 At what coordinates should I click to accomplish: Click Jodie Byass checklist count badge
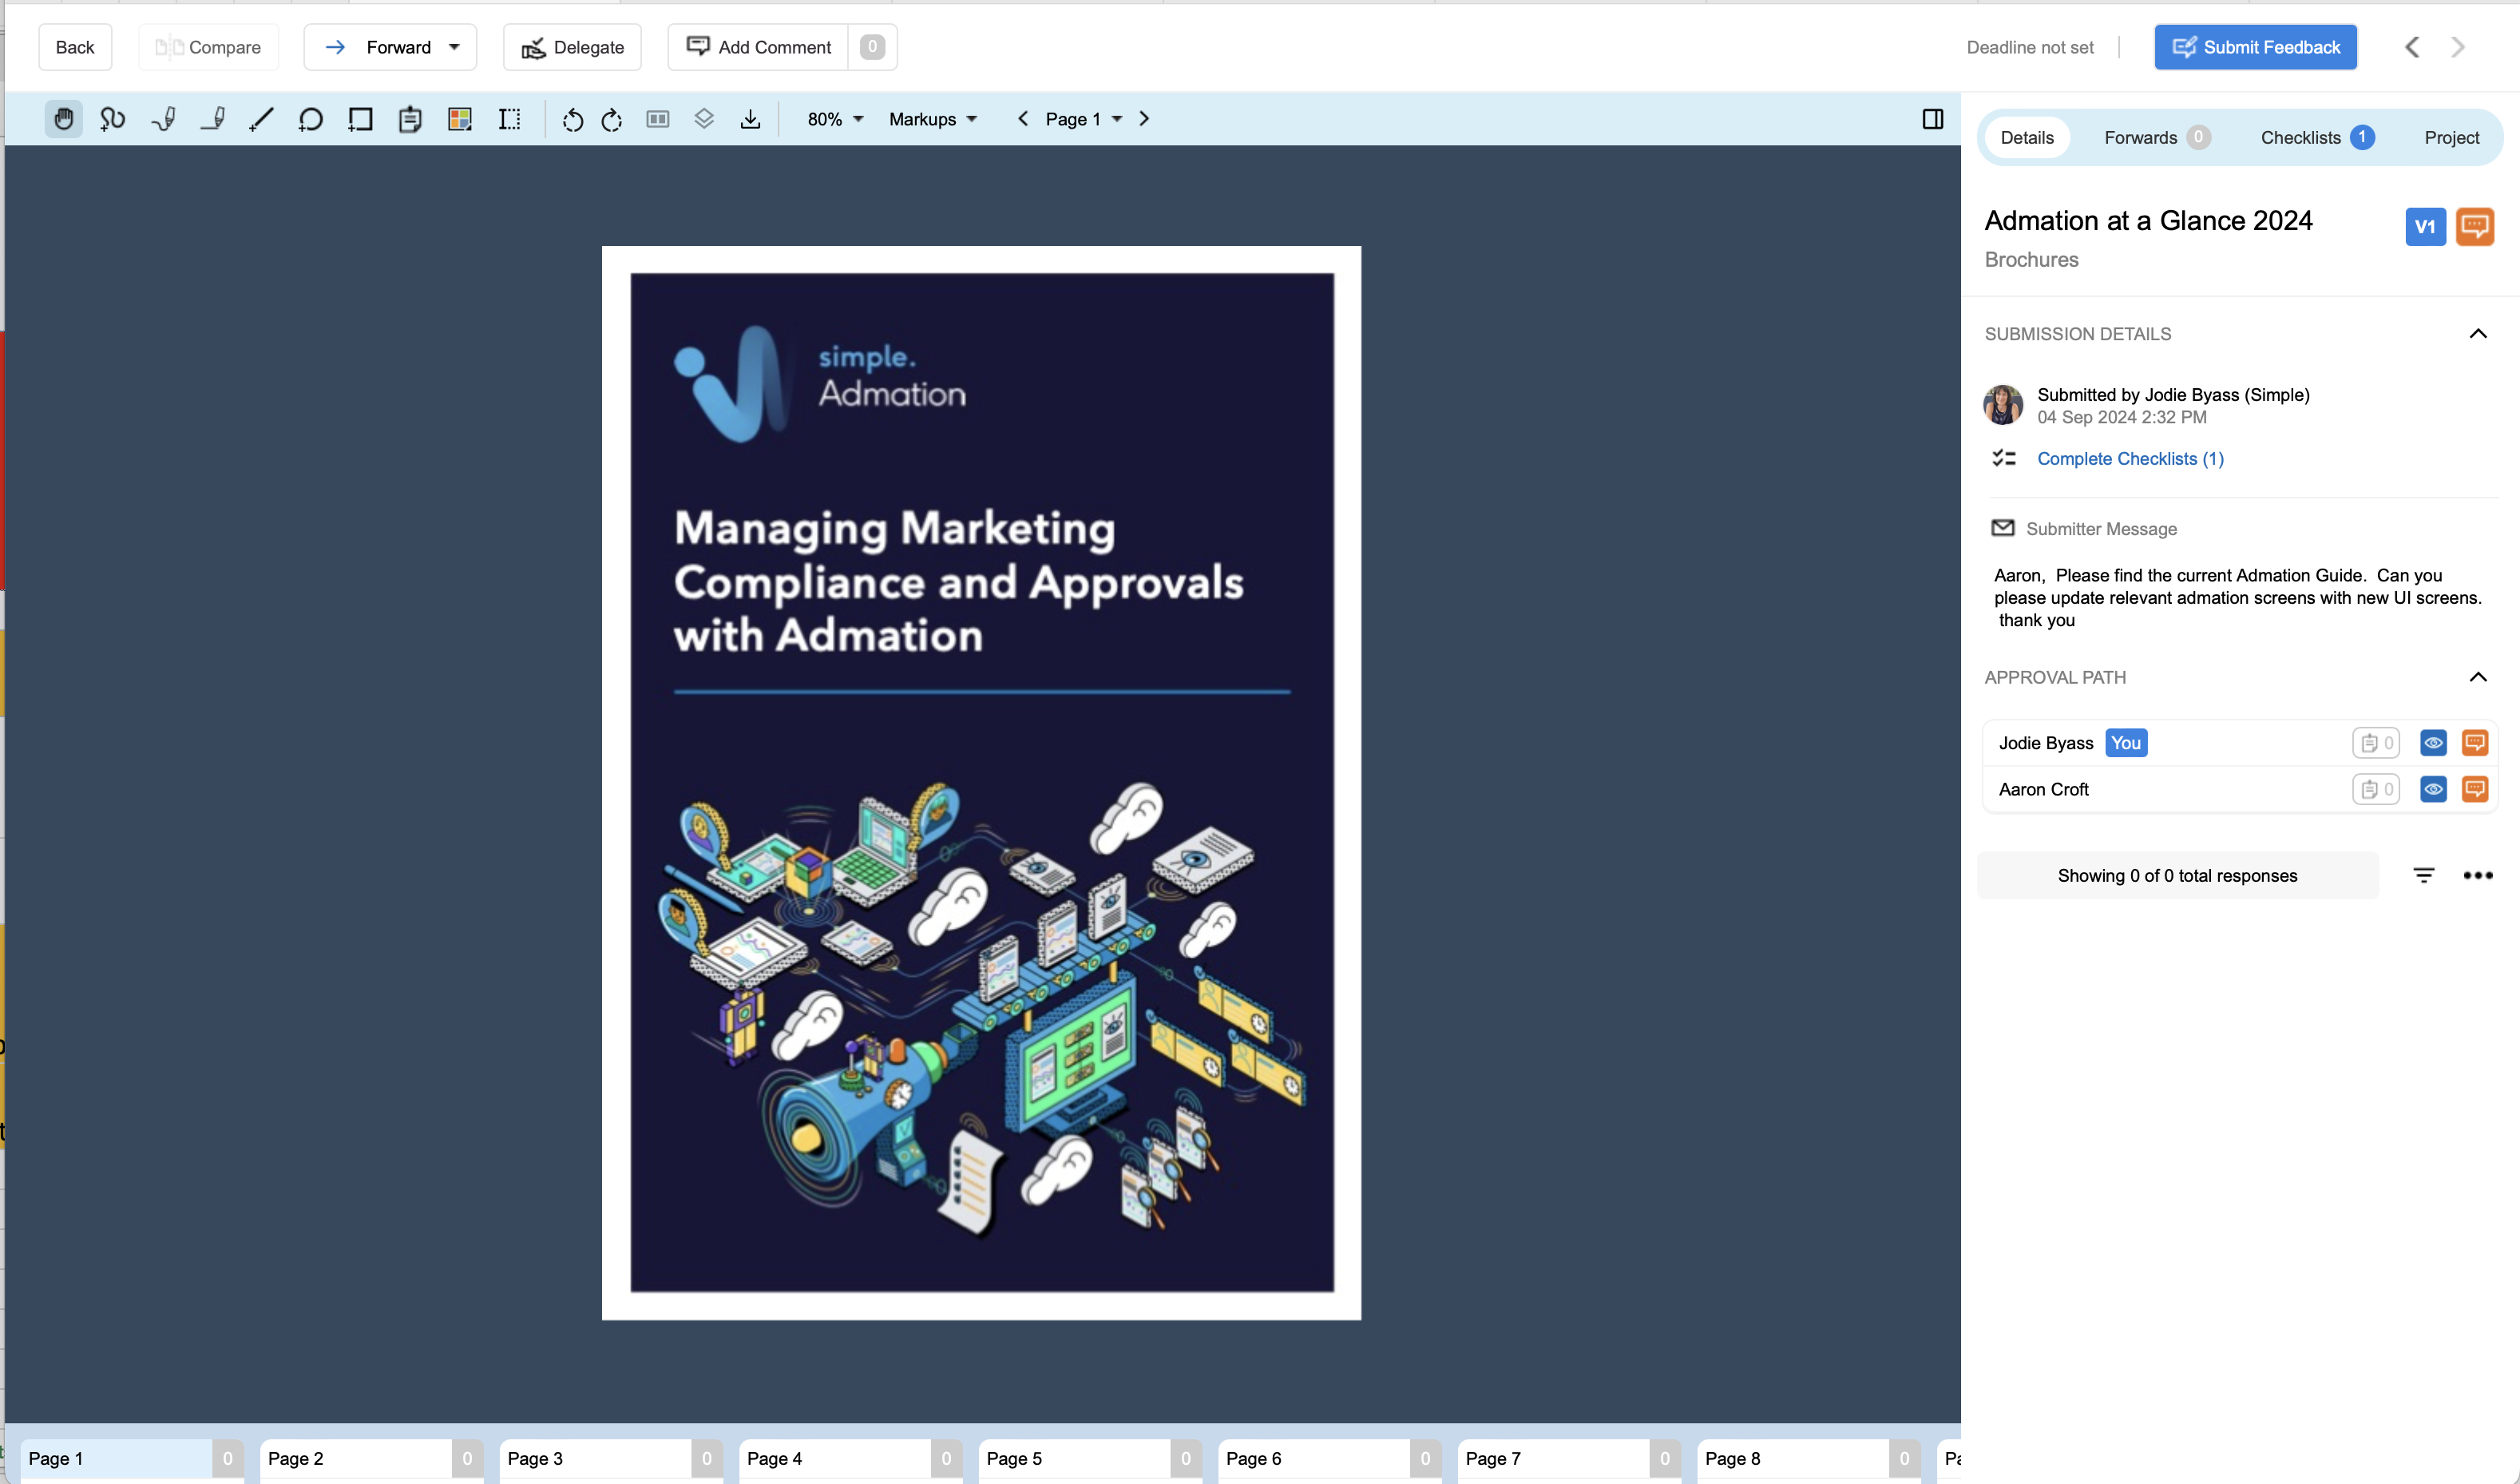(2376, 743)
